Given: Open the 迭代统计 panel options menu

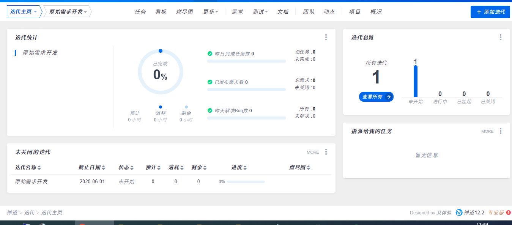Looking at the screenshot, I should (326, 37).
